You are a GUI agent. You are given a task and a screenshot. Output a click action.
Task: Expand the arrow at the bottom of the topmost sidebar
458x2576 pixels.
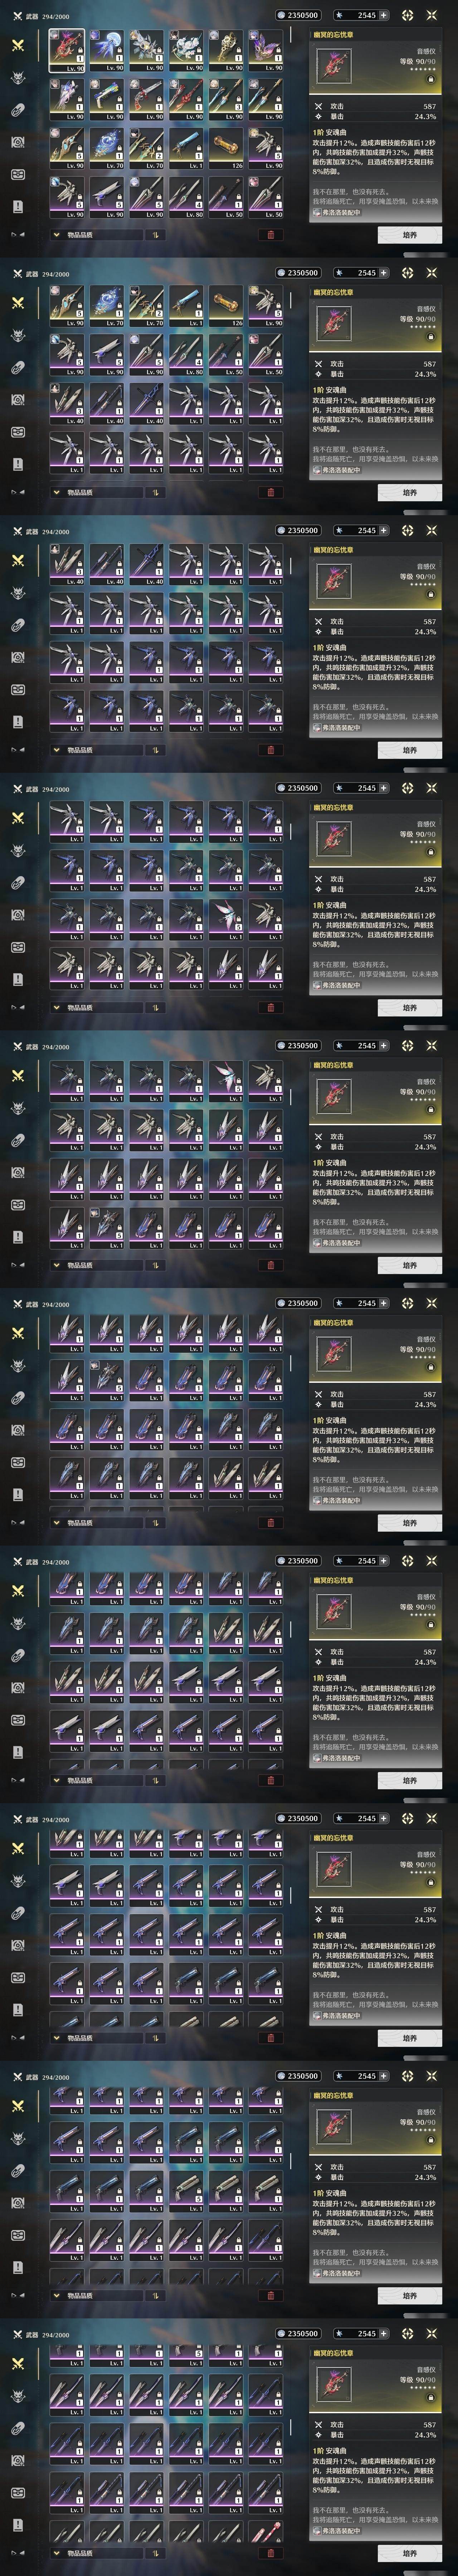point(17,235)
